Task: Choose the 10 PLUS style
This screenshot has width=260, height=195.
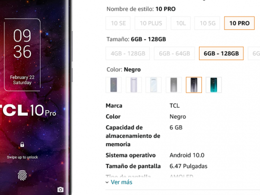Action: click(x=151, y=23)
